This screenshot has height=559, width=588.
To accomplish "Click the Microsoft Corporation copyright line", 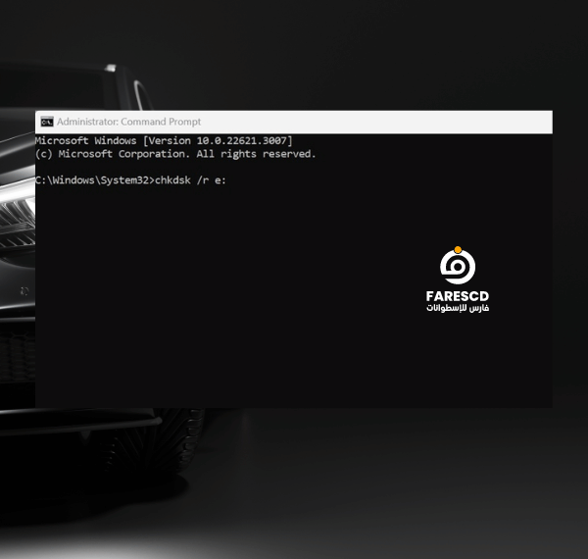I will pos(175,154).
